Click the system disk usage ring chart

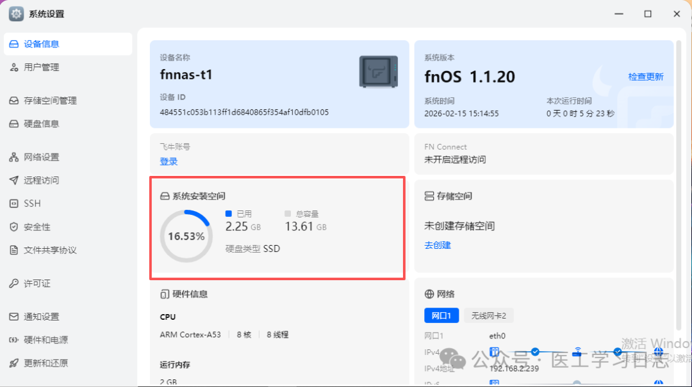[x=186, y=235]
